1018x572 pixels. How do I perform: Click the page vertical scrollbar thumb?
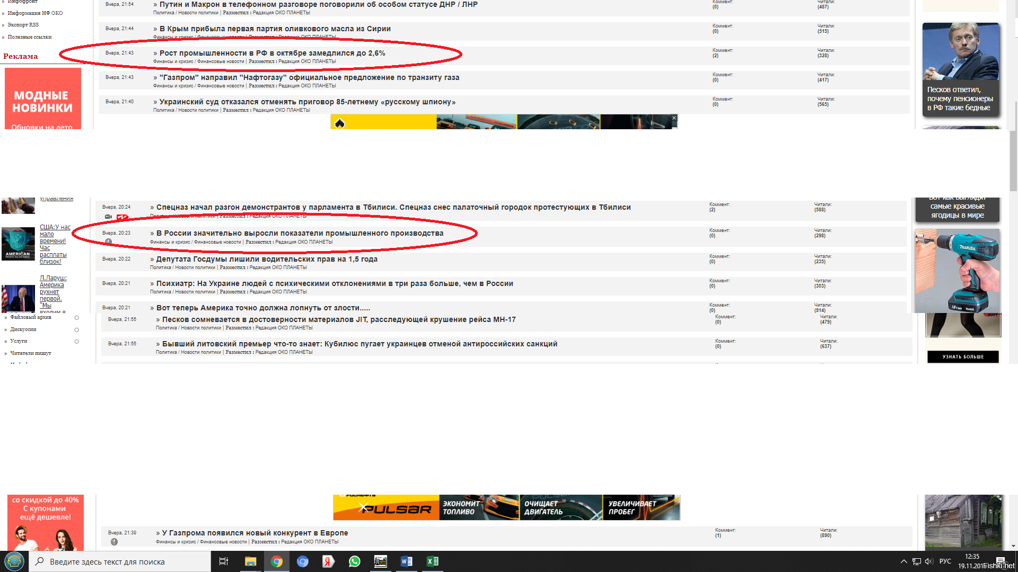tap(1014, 160)
